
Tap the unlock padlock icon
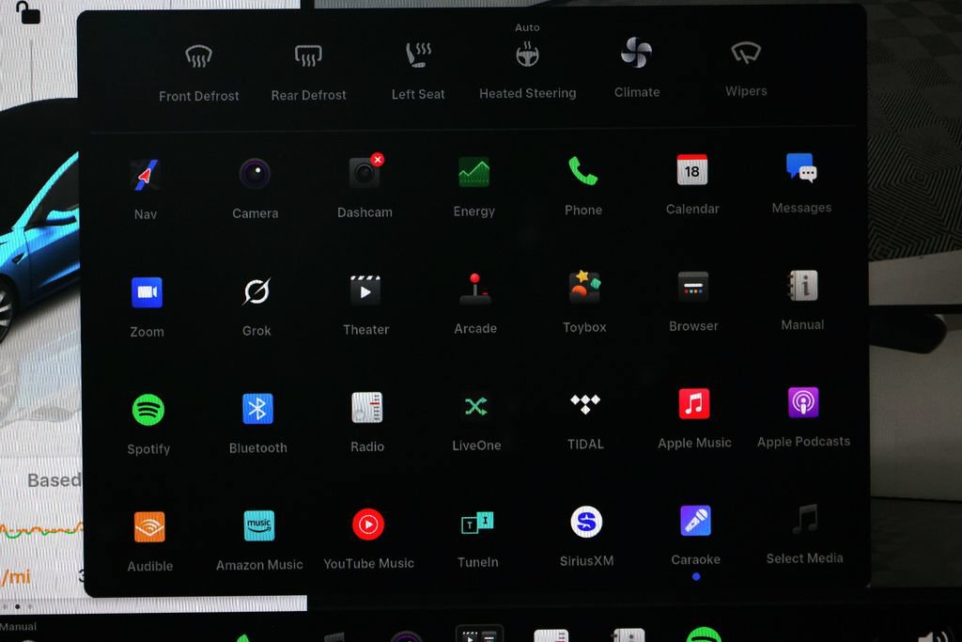(27, 11)
